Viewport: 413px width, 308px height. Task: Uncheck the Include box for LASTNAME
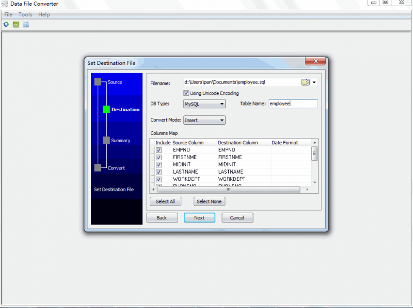point(159,172)
